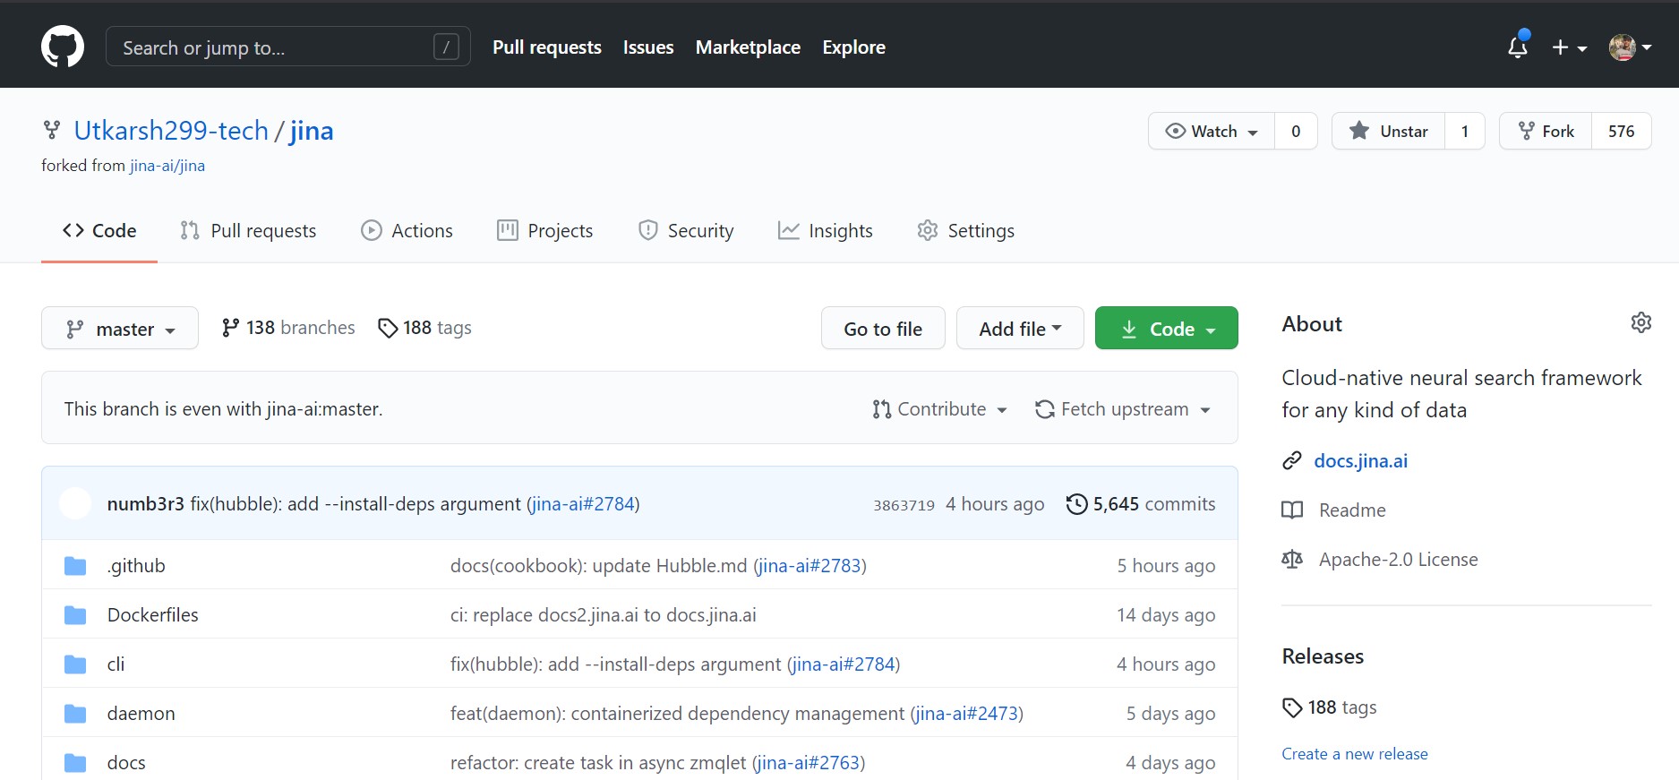Click folder icon for daemon row

75,714
